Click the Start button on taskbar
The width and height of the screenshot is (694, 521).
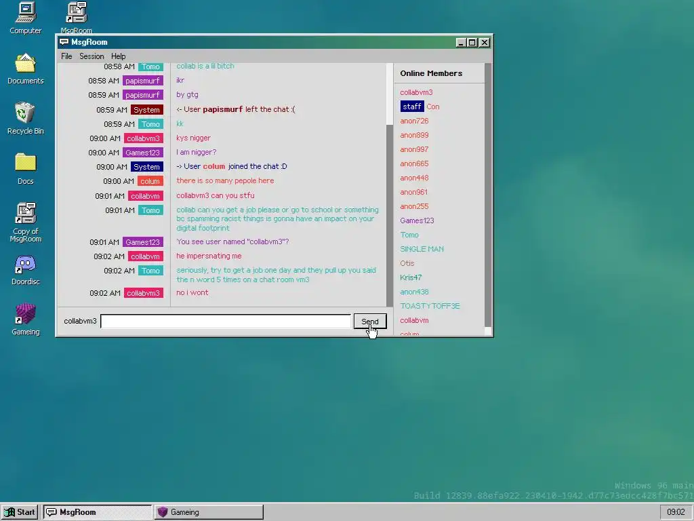[x=20, y=512]
